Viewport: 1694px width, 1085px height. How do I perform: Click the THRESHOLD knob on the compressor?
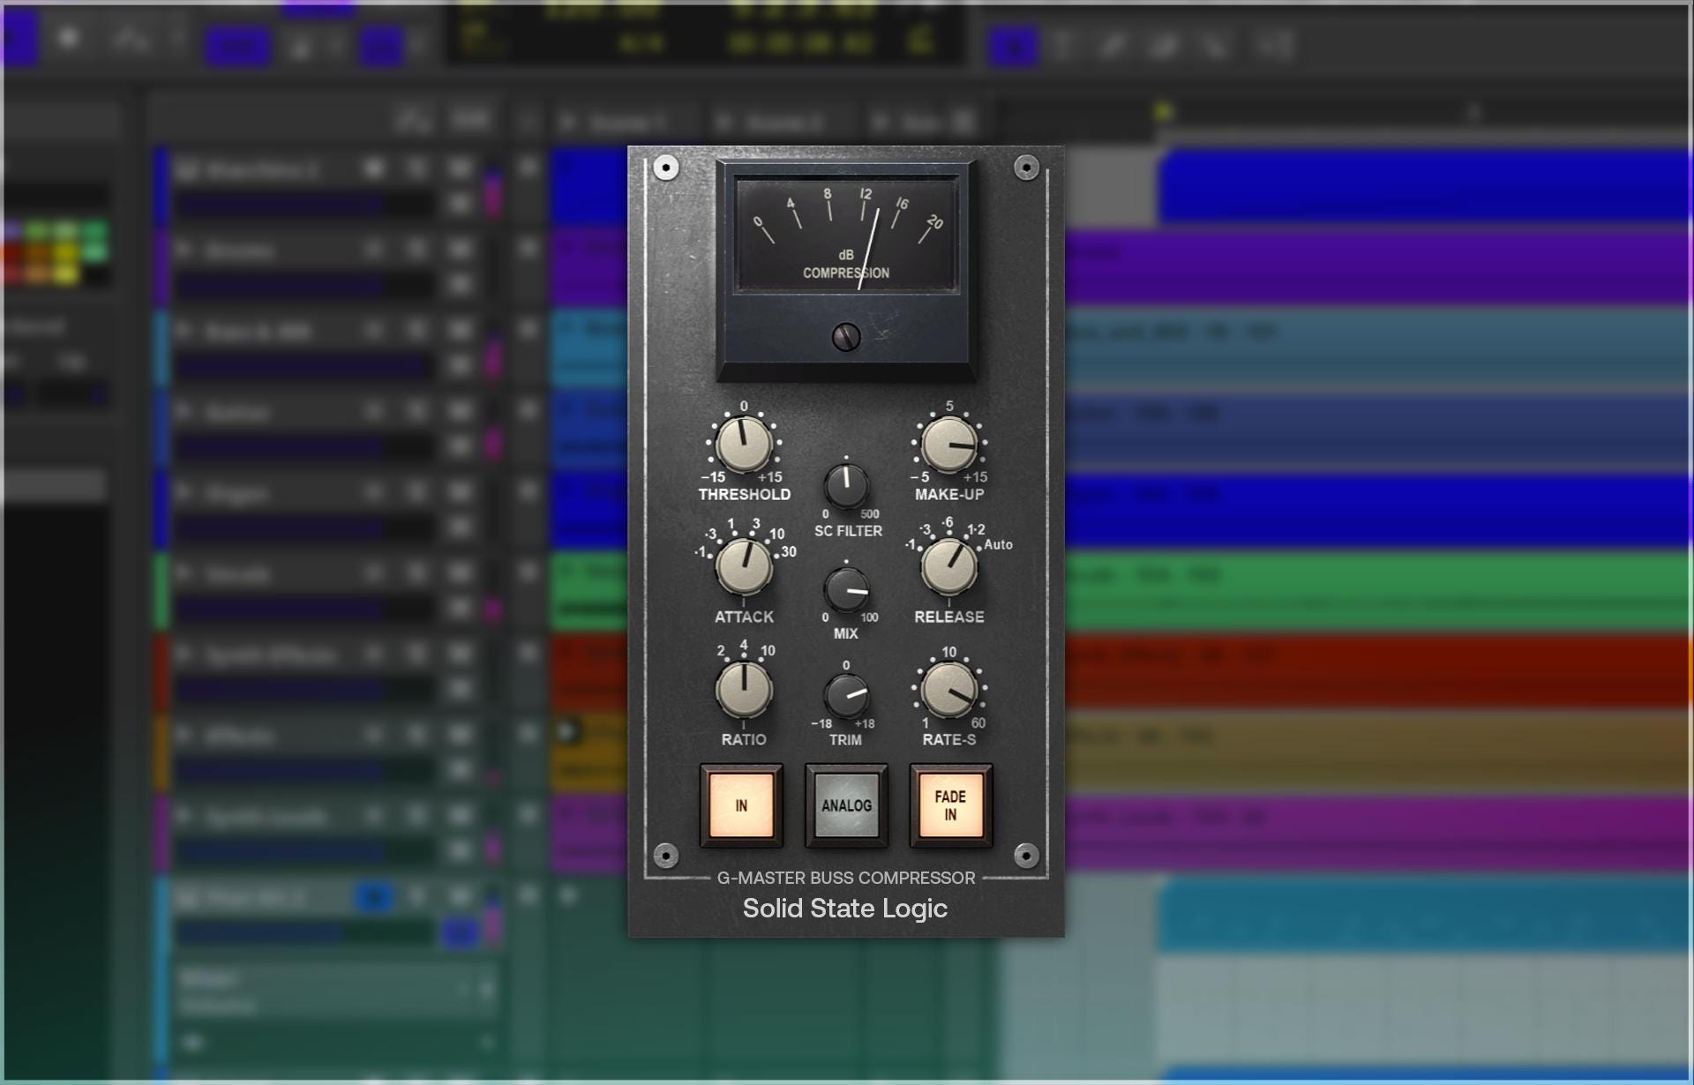(x=744, y=444)
